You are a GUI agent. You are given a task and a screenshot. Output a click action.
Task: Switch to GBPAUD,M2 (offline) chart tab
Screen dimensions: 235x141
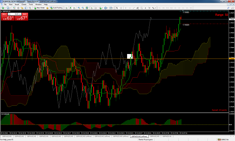(x=103, y=136)
